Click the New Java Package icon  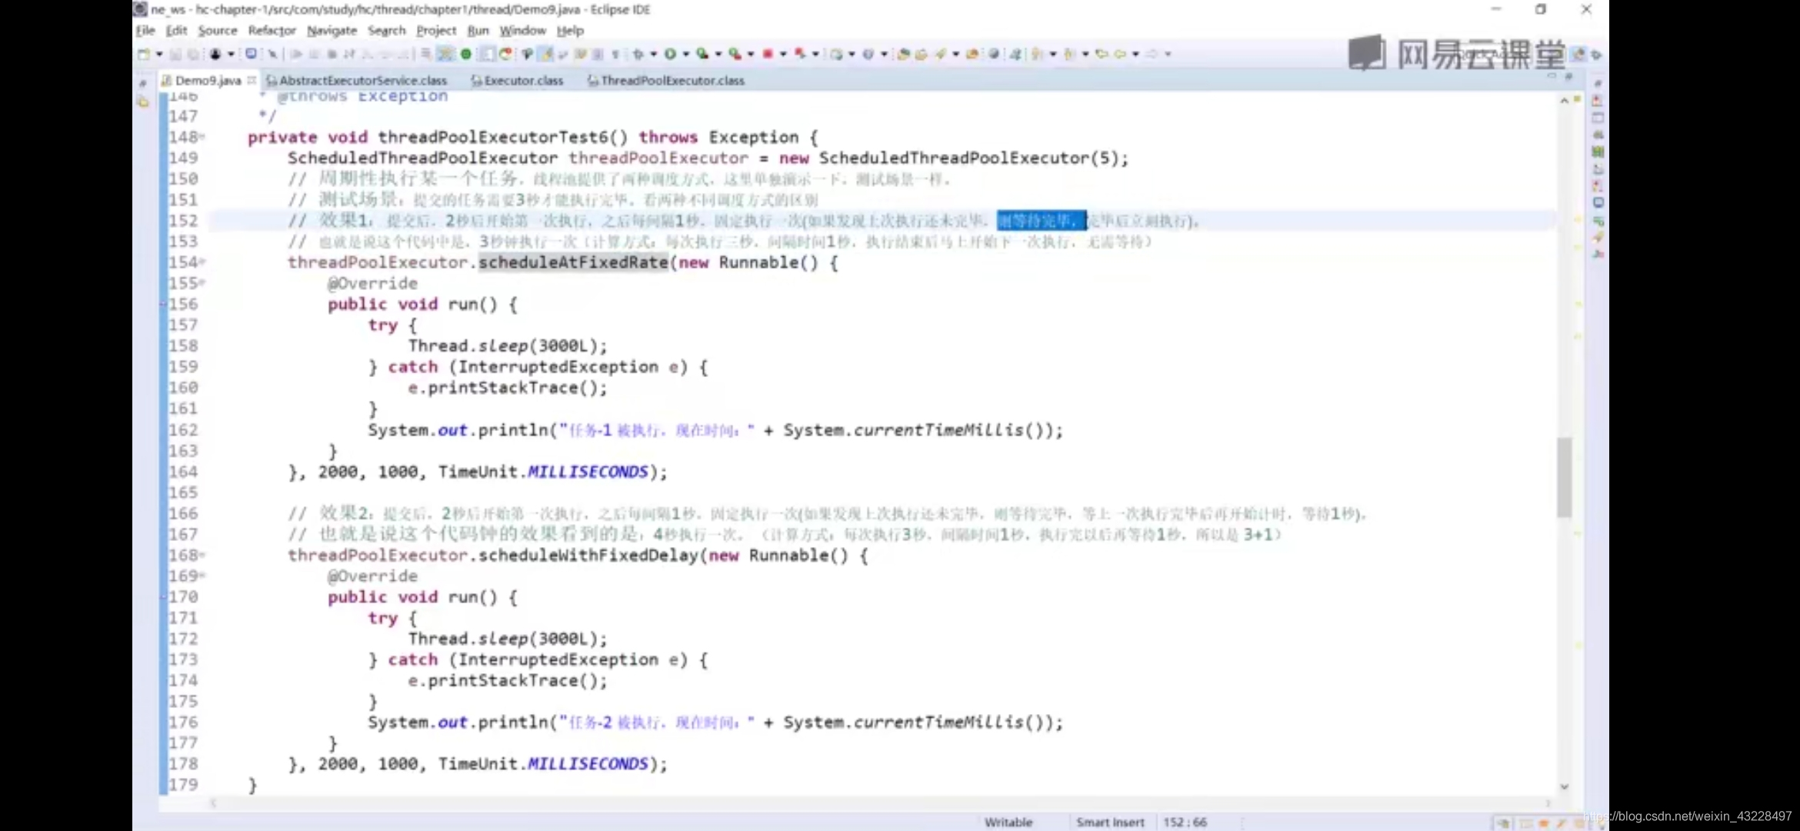836,54
